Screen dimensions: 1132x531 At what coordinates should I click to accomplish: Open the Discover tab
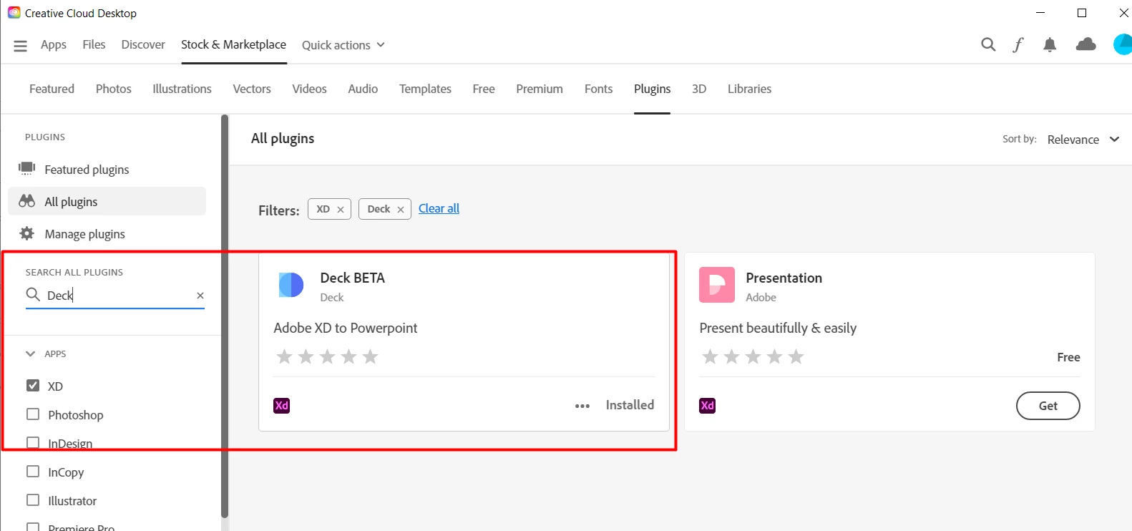[143, 44]
